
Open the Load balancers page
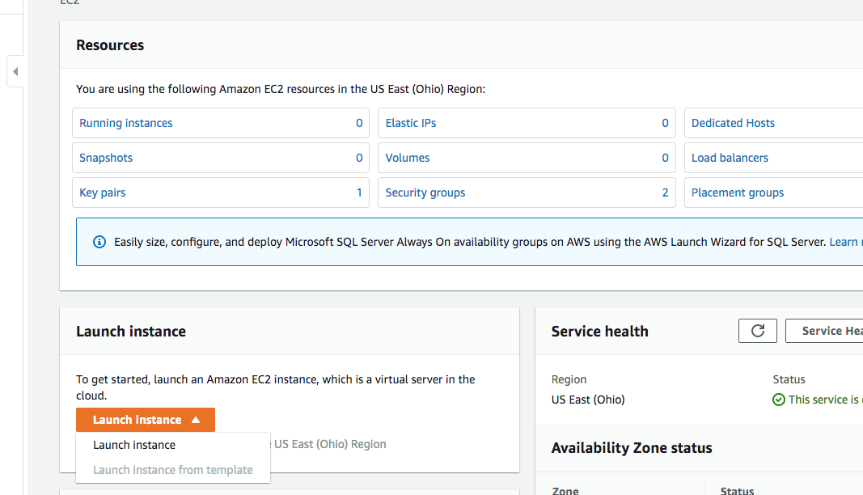[x=730, y=158]
